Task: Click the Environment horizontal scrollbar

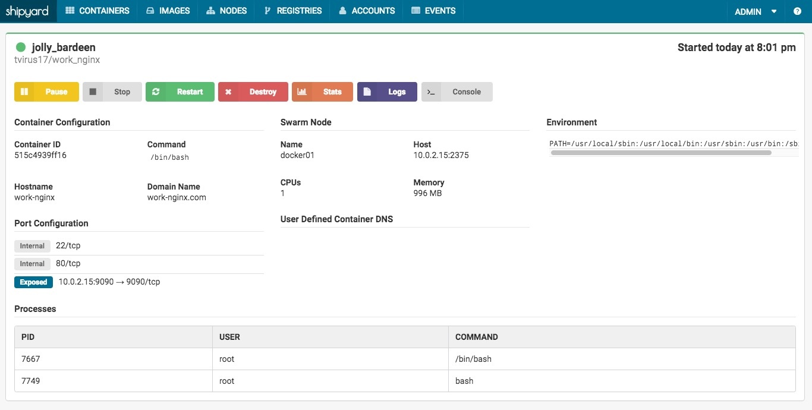Action: coord(661,153)
